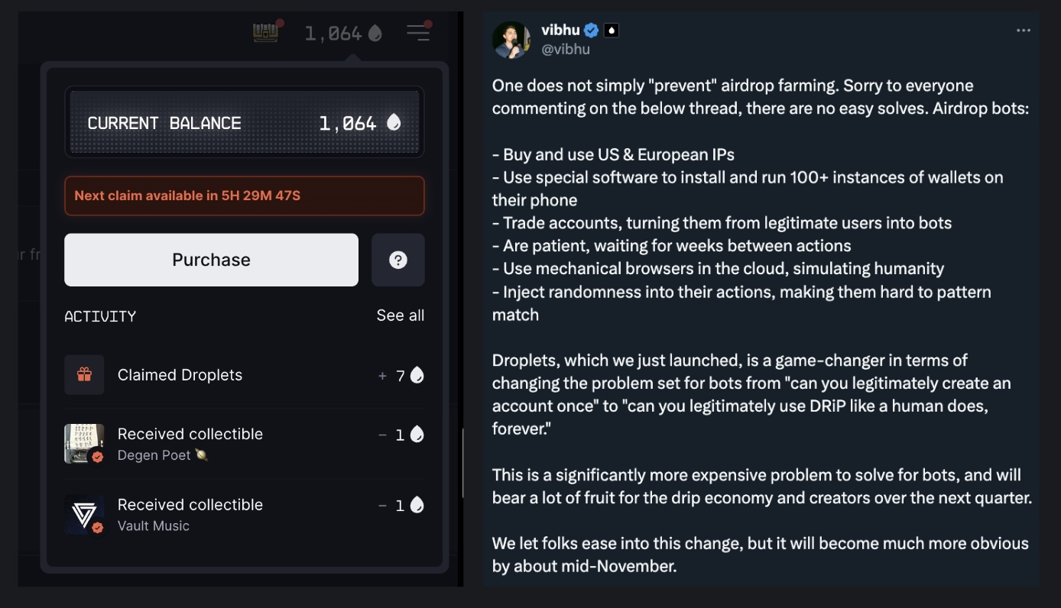Open the hamburger menu icon
Image resolution: width=1061 pixels, height=608 pixels.
pos(418,33)
